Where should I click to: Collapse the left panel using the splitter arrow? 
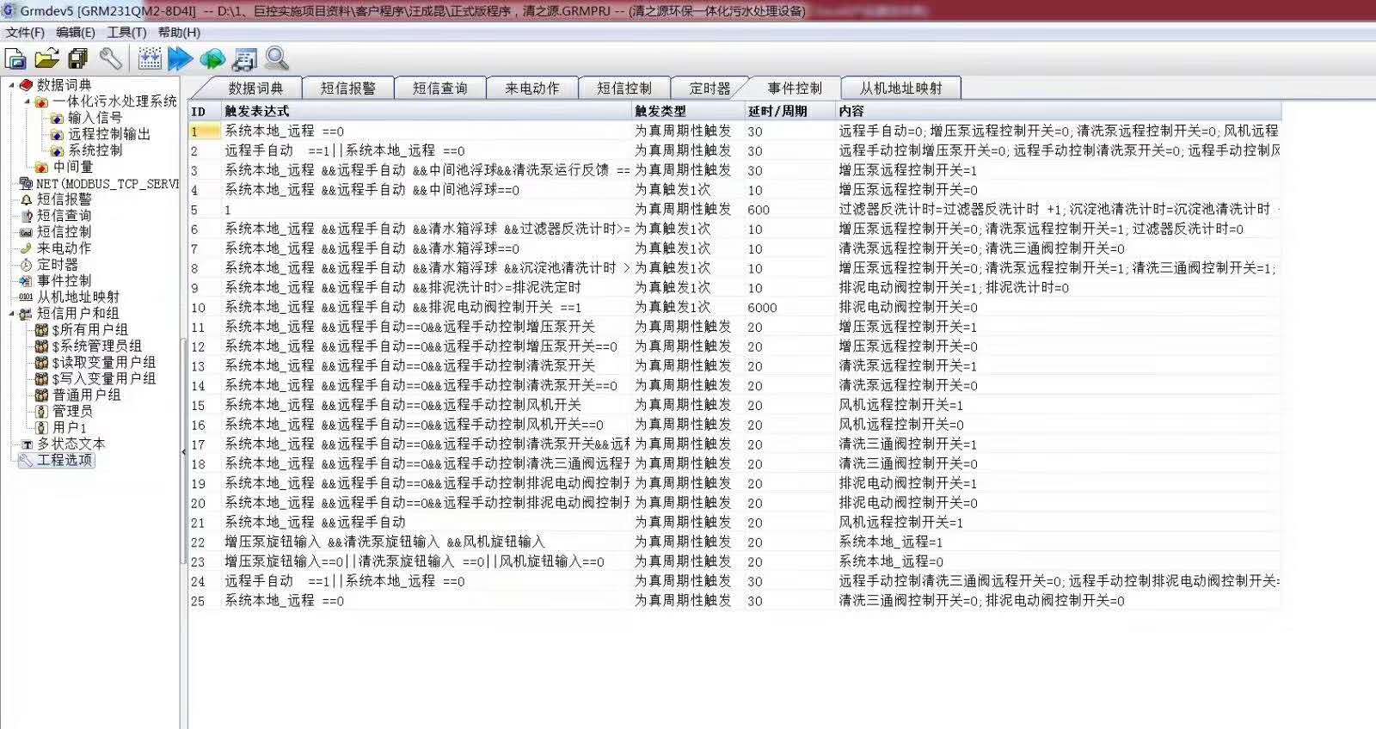(x=183, y=452)
